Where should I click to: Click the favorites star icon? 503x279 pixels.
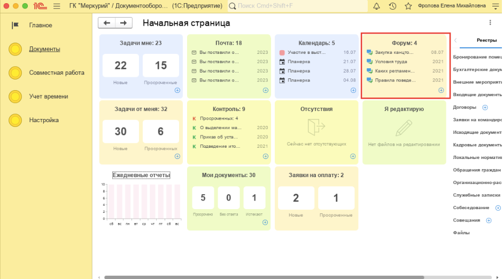click(408, 6)
